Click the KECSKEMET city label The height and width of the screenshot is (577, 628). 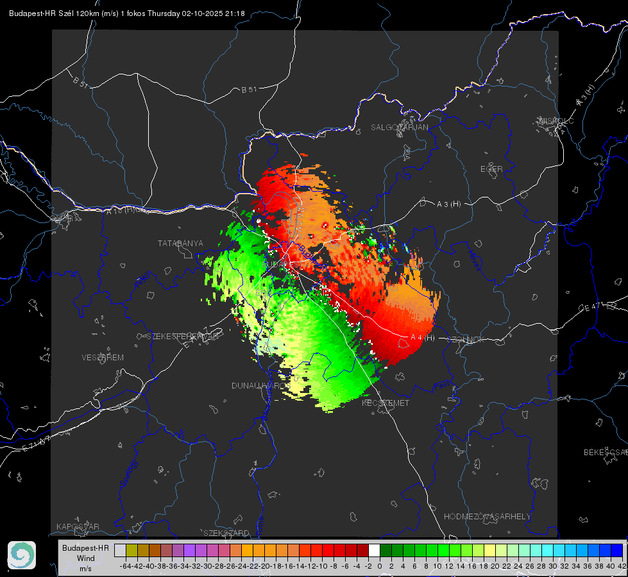click(x=386, y=403)
